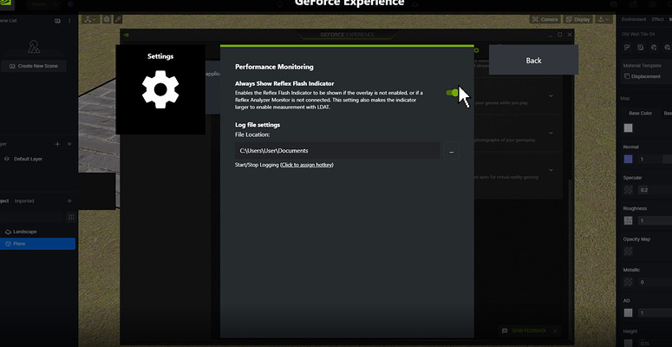
Task: Click the Specular 0.2 value field
Action: (655, 190)
